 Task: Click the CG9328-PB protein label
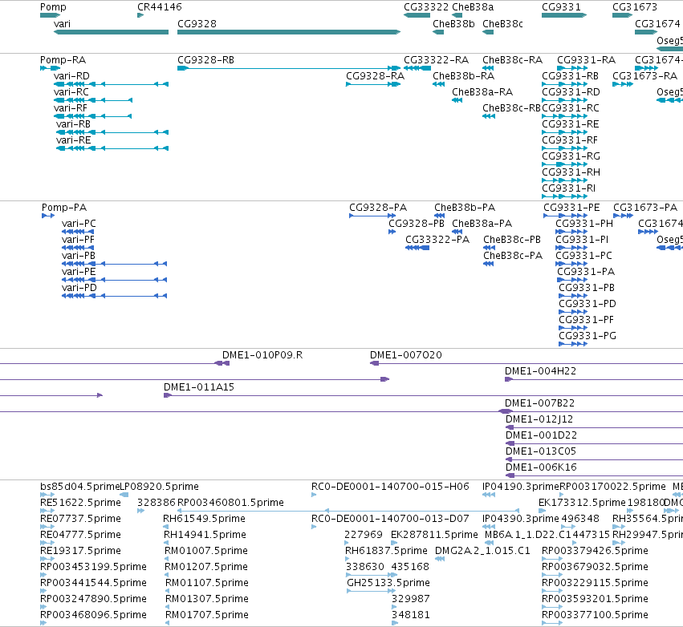417,224
